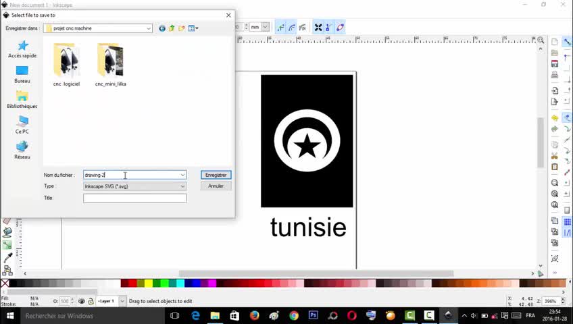Open the Layer 1 dropdown arrow

tap(122, 301)
